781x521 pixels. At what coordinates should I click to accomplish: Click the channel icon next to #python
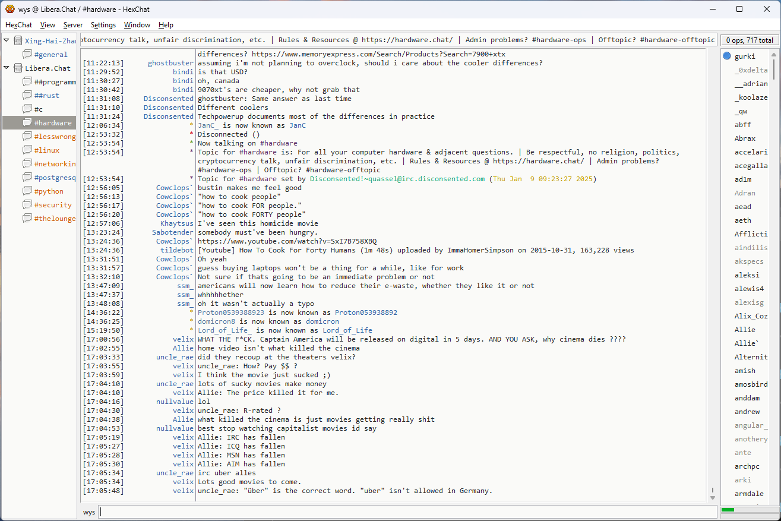[x=27, y=191]
